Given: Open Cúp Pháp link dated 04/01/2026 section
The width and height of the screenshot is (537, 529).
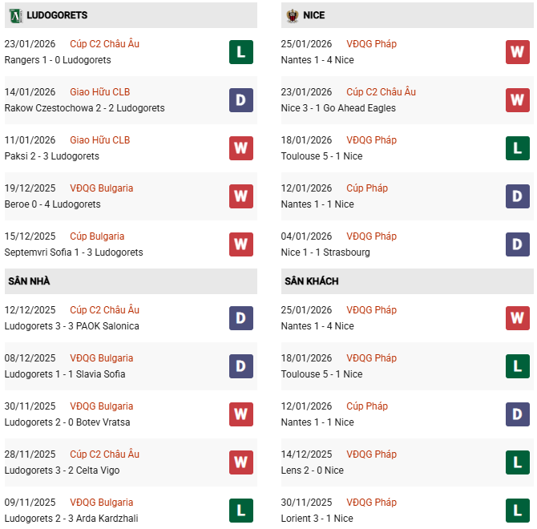Looking at the screenshot, I should [371, 236].
